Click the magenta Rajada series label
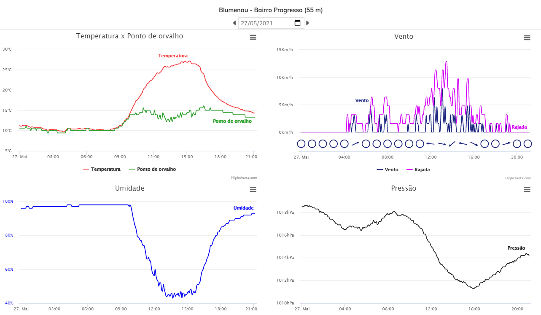 point(519,127)
